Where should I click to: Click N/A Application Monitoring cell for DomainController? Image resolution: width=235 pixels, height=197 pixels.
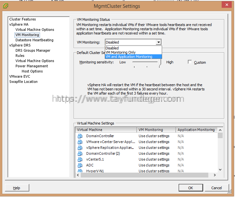181,136
